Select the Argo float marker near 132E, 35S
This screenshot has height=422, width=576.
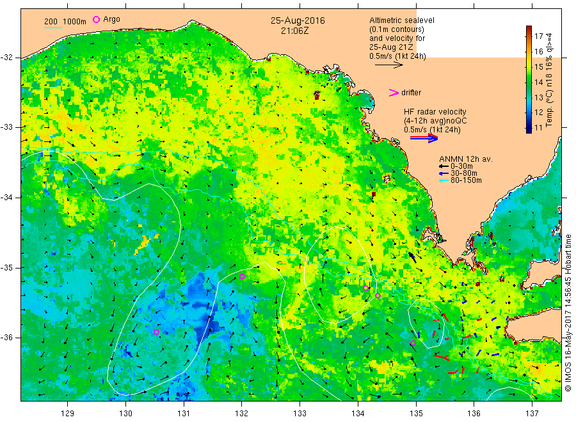[242, 276]
